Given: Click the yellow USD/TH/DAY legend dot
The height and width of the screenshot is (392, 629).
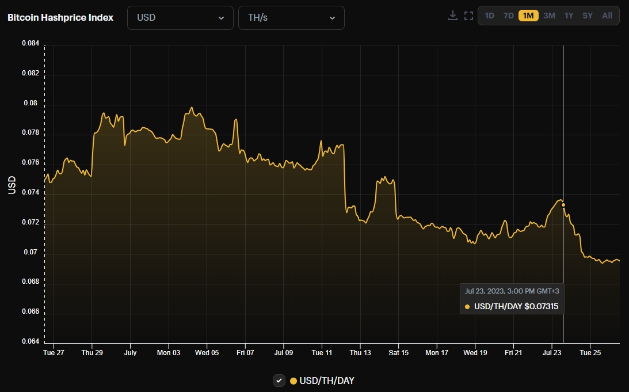Looking at the screenshot, I should (293, 380).
